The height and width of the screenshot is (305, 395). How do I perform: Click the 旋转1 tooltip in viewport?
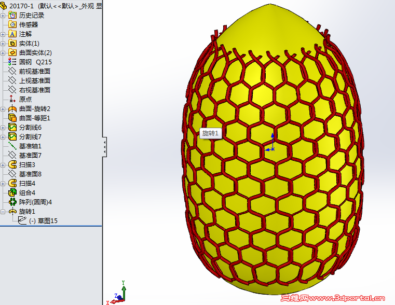(x=211, y=133)
